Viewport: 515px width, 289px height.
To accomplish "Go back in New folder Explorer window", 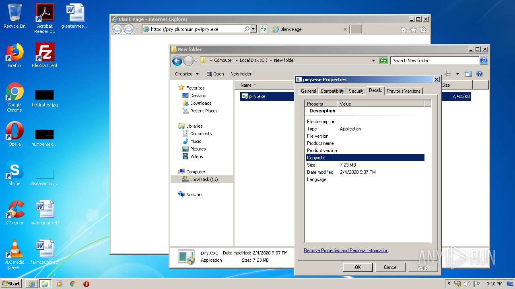I will click(x=177, y=61).
